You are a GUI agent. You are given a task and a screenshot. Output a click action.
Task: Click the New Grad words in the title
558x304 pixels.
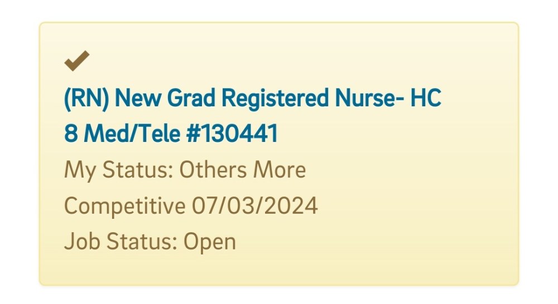coord(165,98)
